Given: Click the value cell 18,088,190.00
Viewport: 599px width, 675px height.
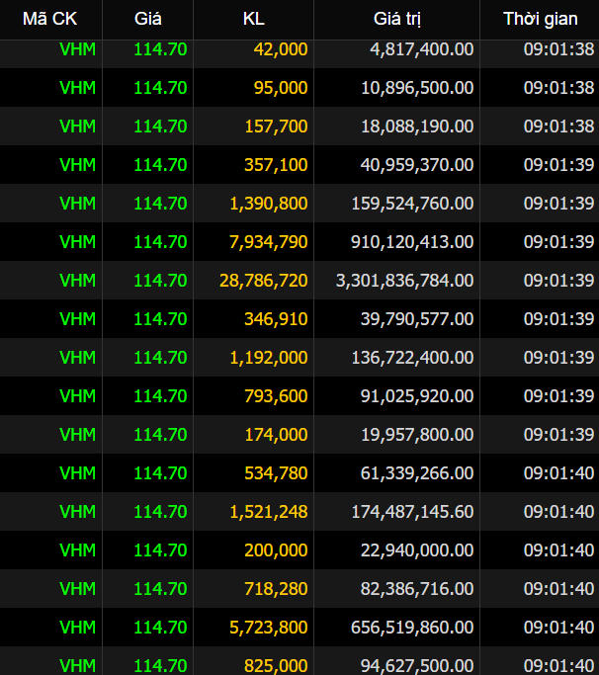Looking at the screenshot, I should click(x=417, y=127).
